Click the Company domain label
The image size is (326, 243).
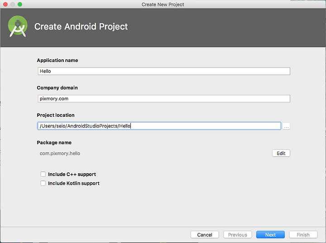click(x=57, y=88)
